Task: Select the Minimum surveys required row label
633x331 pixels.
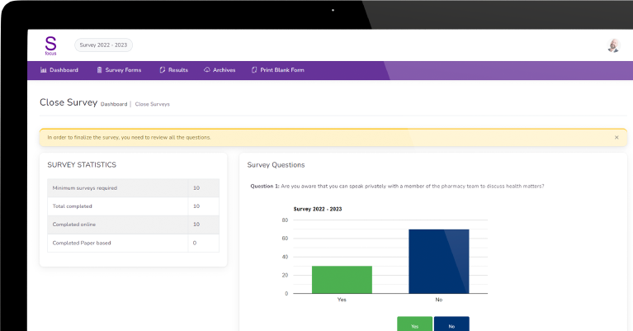Action: 85,188
